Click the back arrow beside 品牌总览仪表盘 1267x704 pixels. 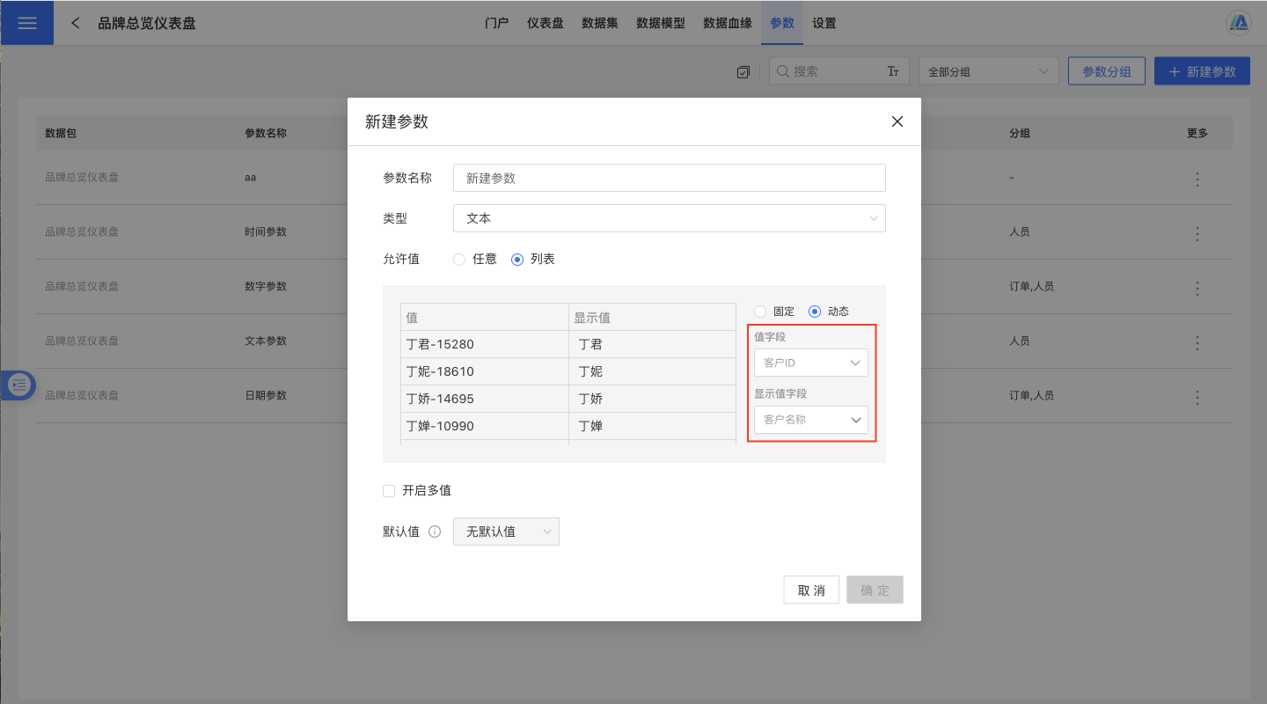tap(76, 23)
